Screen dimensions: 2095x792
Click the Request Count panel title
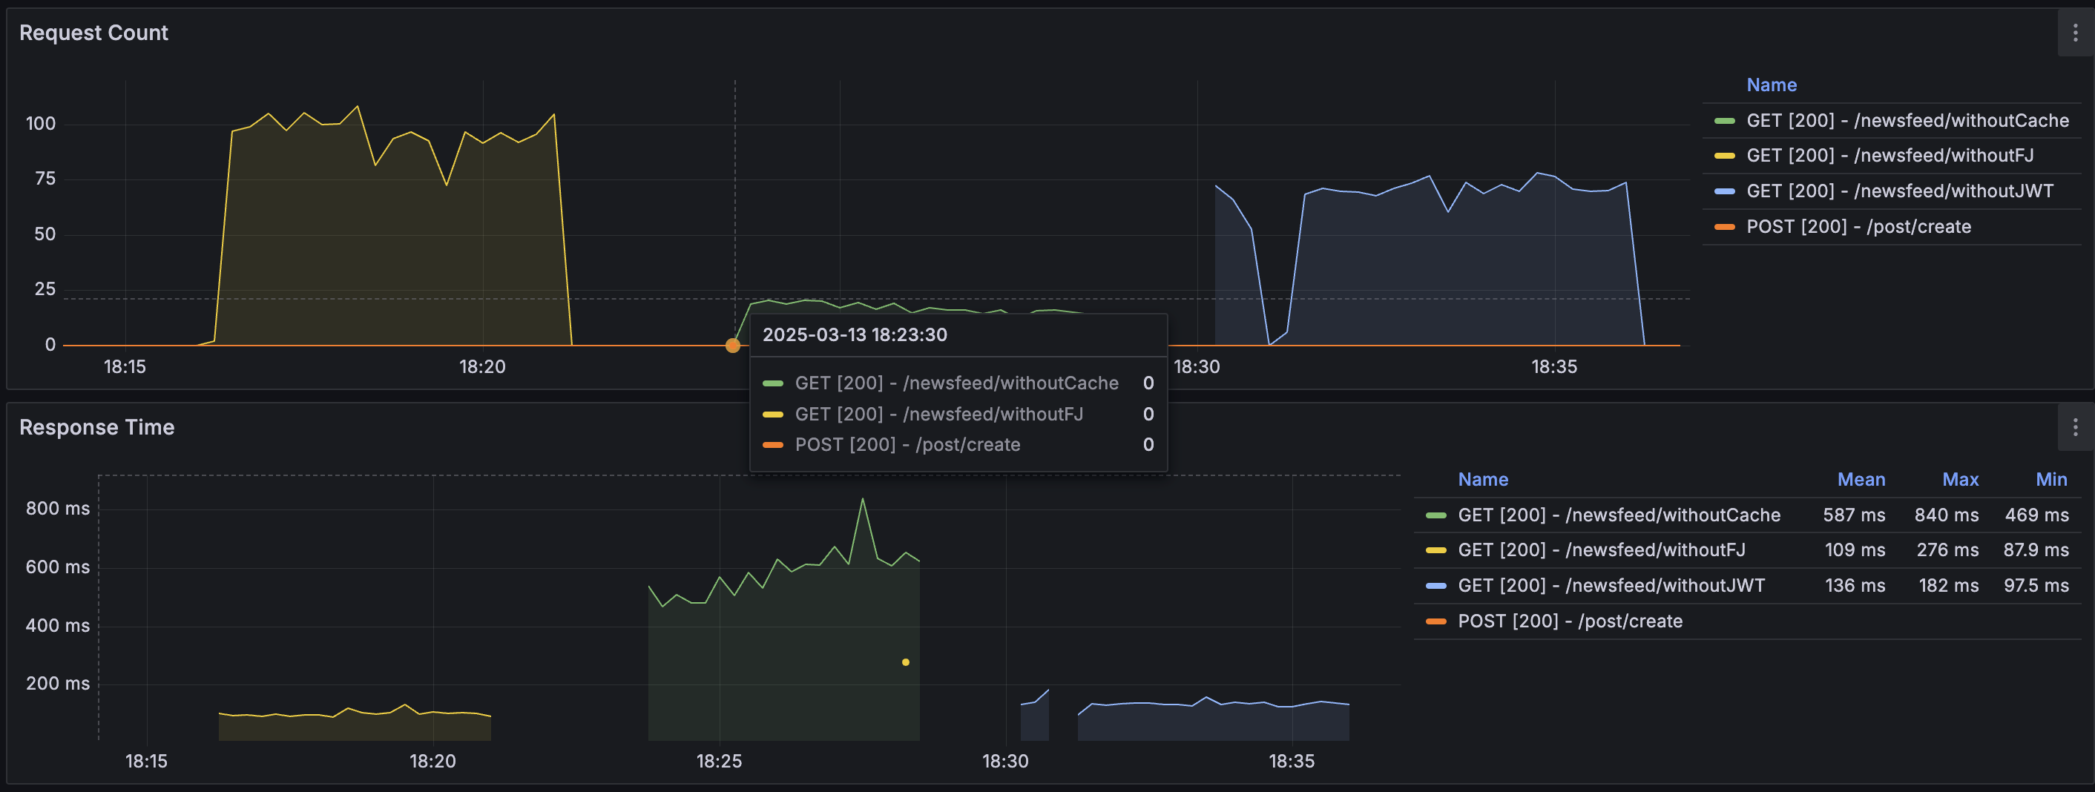pos(93,33)
